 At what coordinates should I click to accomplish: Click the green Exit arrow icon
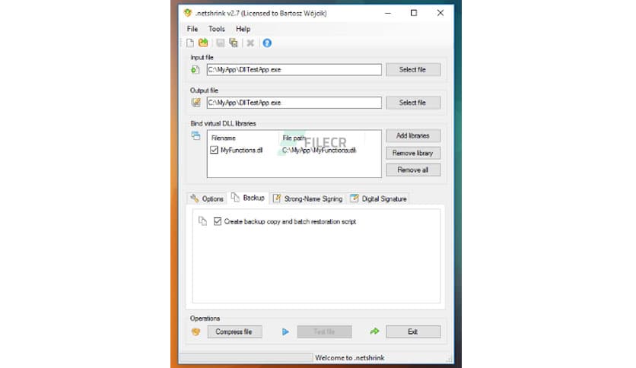[x=375, y=332]
